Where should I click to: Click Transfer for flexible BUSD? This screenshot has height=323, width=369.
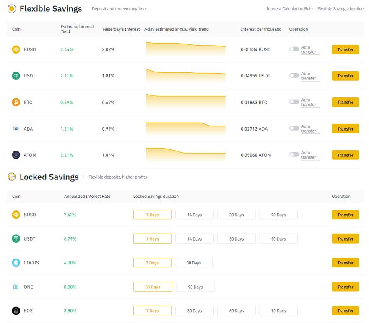tap(345, 49)
